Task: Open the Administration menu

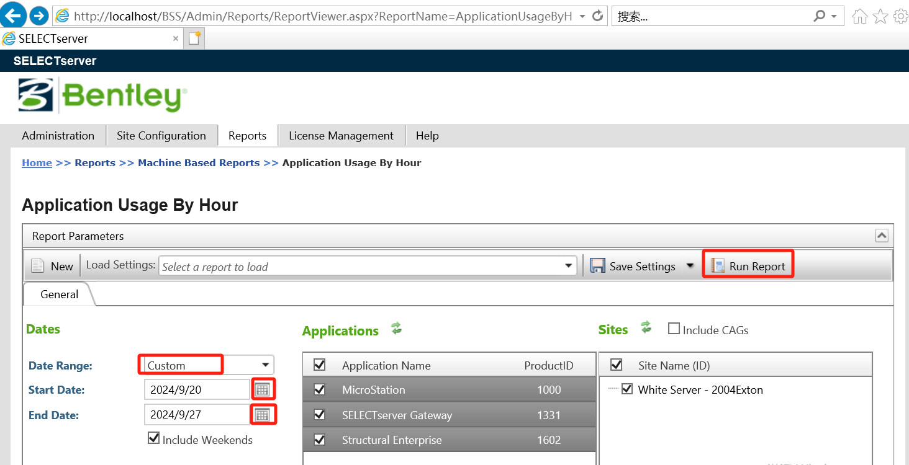Action: coord(58,136)
